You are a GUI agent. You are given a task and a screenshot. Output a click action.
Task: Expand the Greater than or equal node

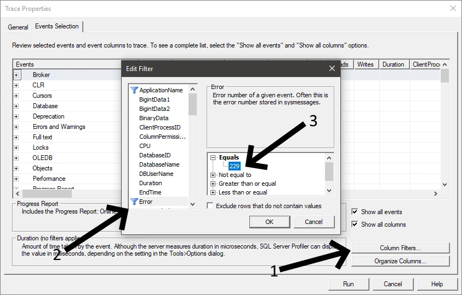213,184
